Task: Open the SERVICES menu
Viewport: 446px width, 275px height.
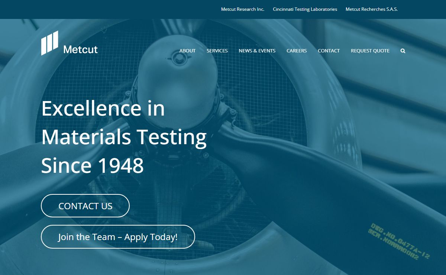Action: pos(217,51)
